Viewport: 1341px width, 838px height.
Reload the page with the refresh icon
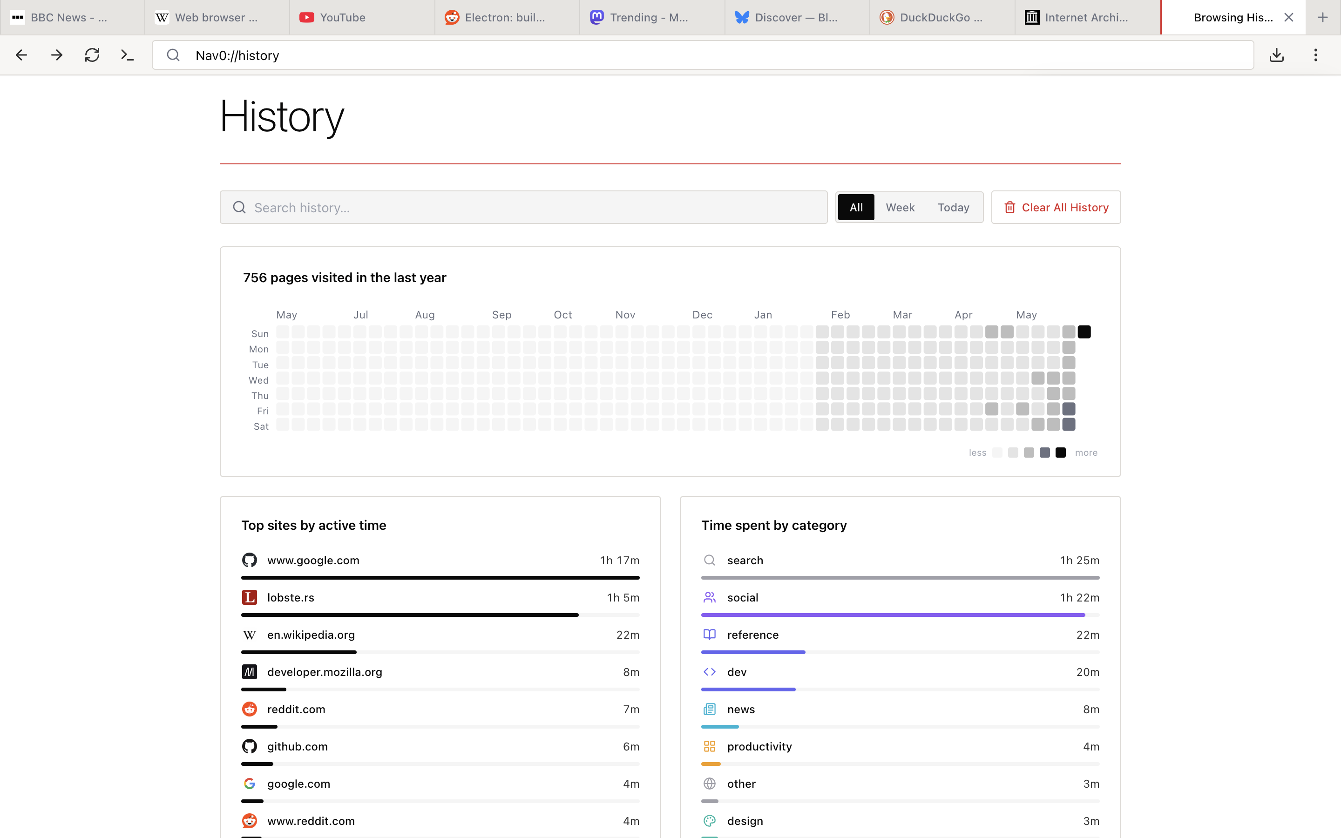[x=92, y=55]
